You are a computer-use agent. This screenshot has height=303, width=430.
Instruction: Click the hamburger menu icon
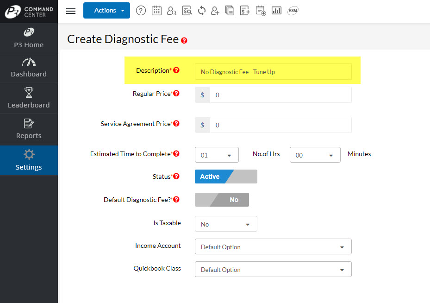click(x=70, y=11)
